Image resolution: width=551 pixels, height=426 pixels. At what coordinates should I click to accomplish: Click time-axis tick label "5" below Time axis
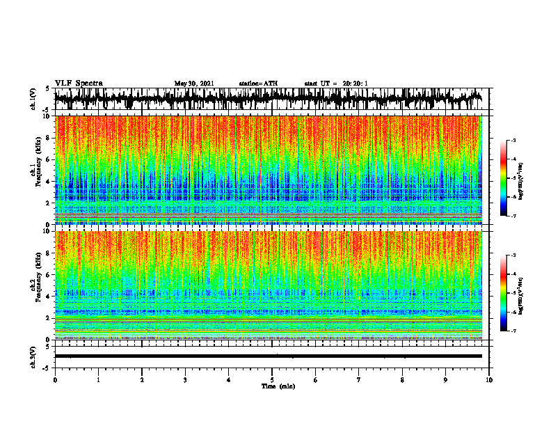click(272, 380)
